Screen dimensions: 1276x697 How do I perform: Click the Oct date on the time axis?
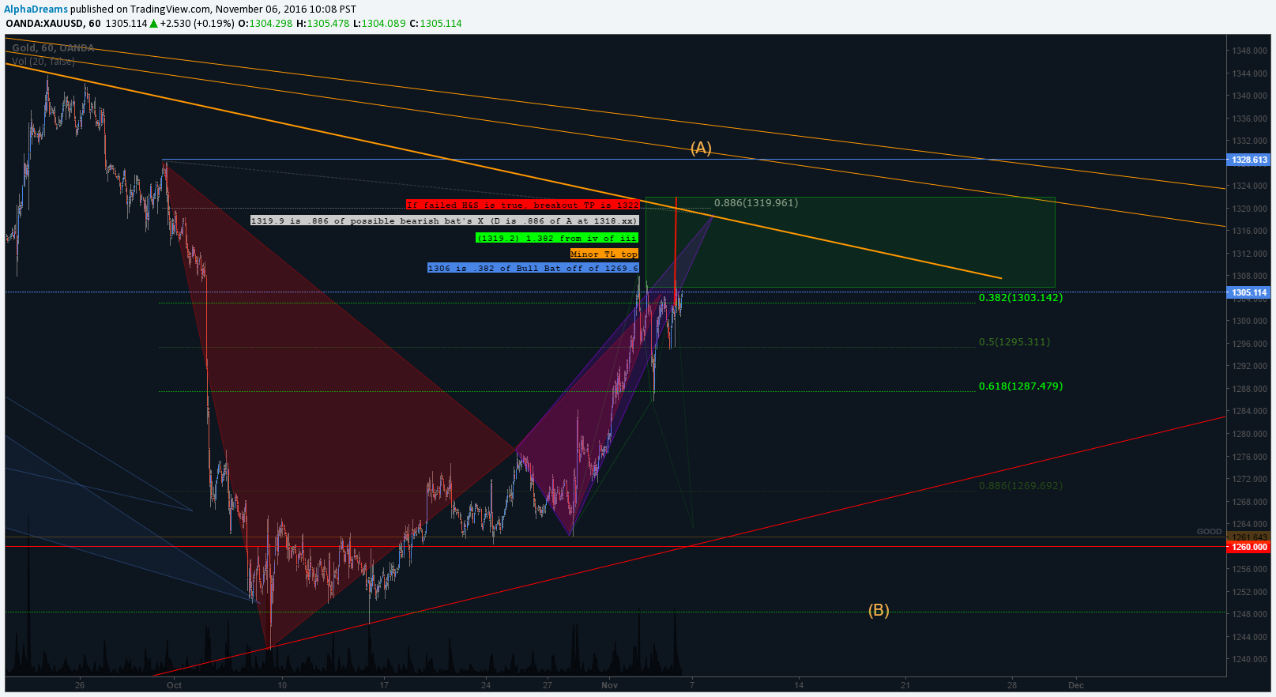[x=175, y=685]
